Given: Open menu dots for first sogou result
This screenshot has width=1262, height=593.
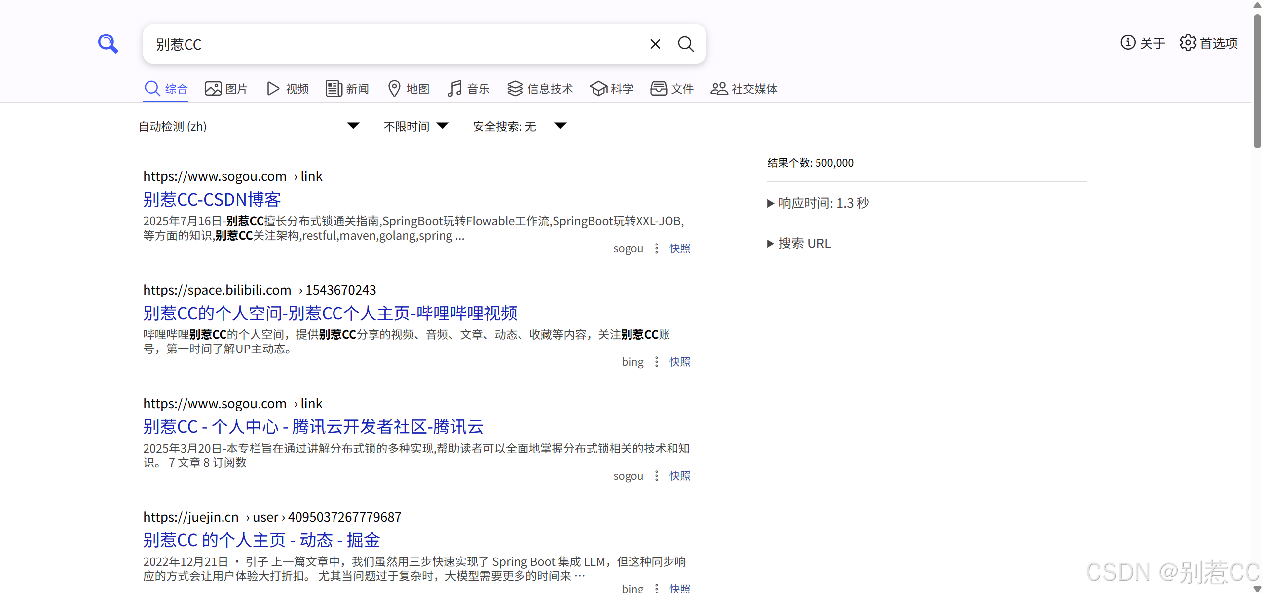Looking at the screenshot, I should click(656, 248).
